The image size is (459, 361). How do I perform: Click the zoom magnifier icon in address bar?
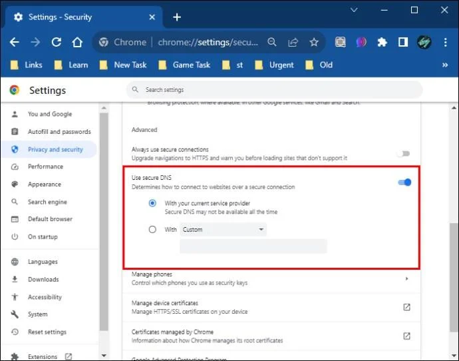click(x=272, y=42)
